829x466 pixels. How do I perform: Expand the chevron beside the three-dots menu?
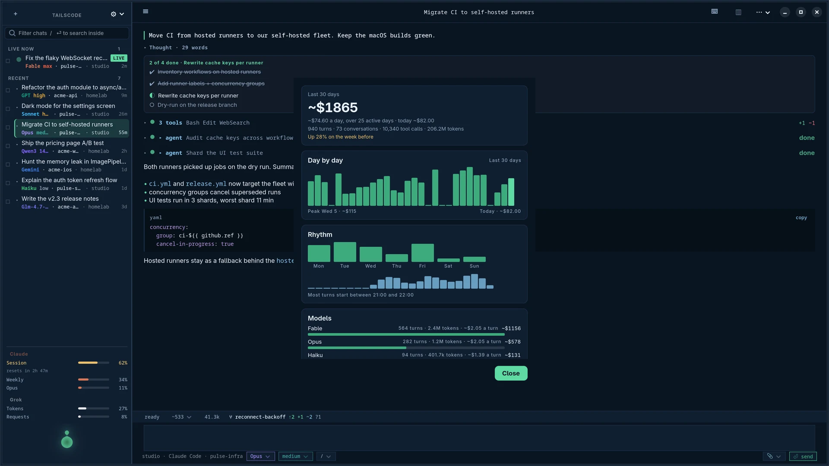[768, 13]
